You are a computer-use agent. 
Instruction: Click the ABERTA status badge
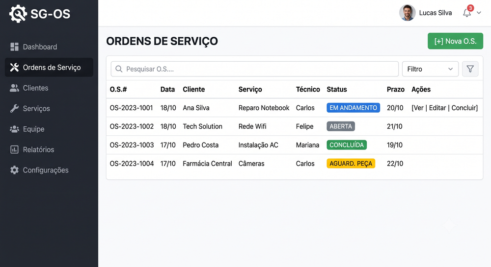pos(341,126)
